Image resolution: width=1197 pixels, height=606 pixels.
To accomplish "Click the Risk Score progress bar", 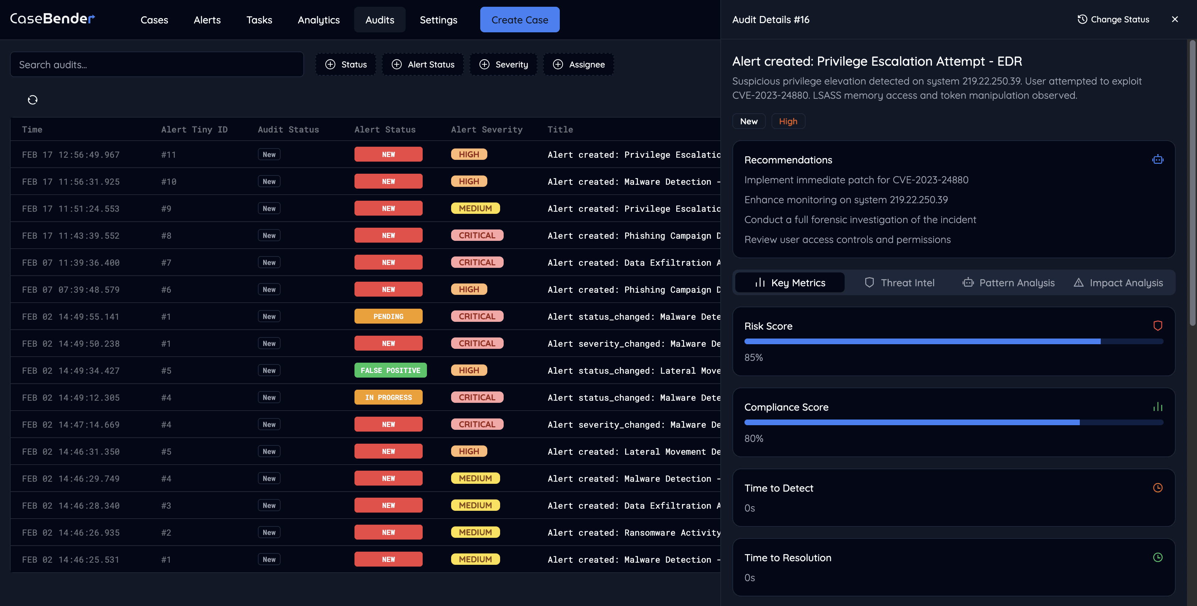I will click(x=953, y=342).
